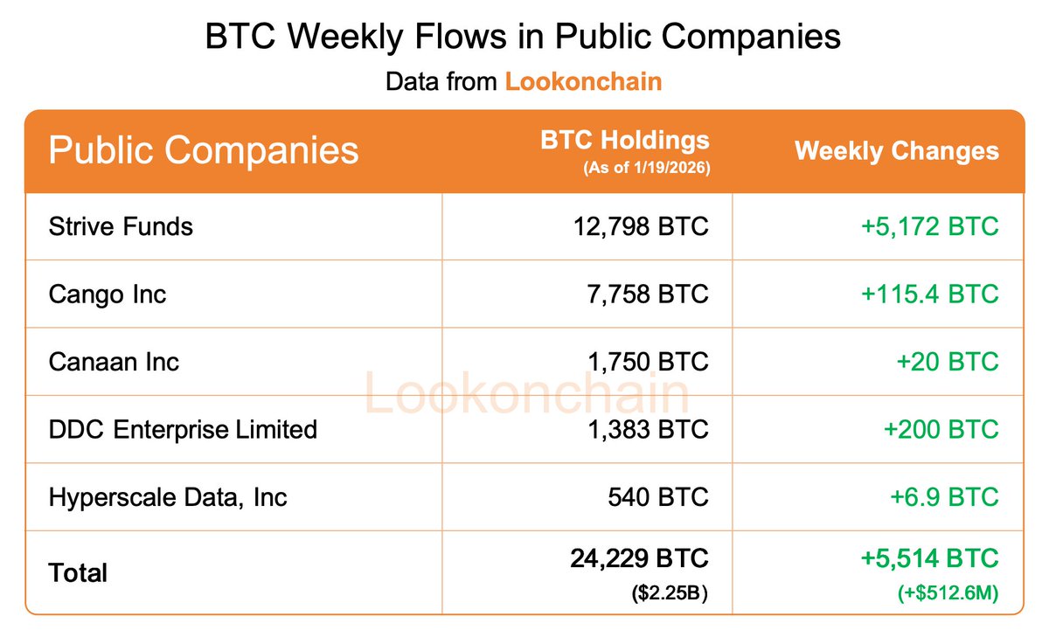Click the Total row label
This screenshot has width=1049, height=644.
pos(78,573)
